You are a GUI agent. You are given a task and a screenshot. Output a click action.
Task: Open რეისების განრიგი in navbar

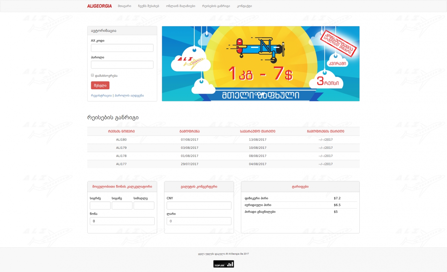click(x=216, y=6)
